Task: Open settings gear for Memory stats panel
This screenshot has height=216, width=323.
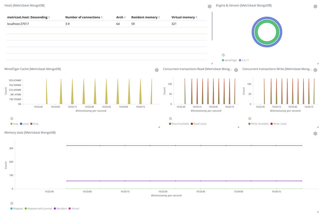Action: (x=315, y=134)
